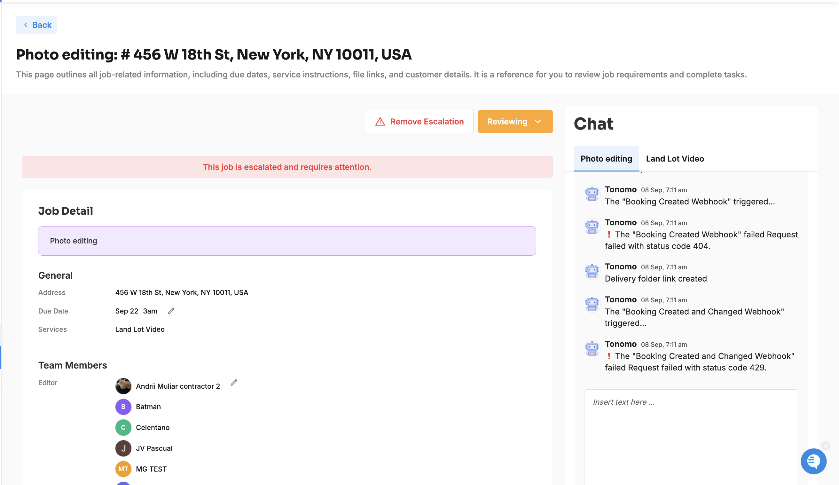Click red exclamation on status code 429 message
This screenshot has height=485, width=839.
coord(609,356)
